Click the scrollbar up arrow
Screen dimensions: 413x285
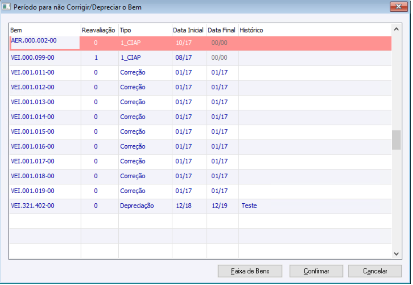tap(396, 29)
